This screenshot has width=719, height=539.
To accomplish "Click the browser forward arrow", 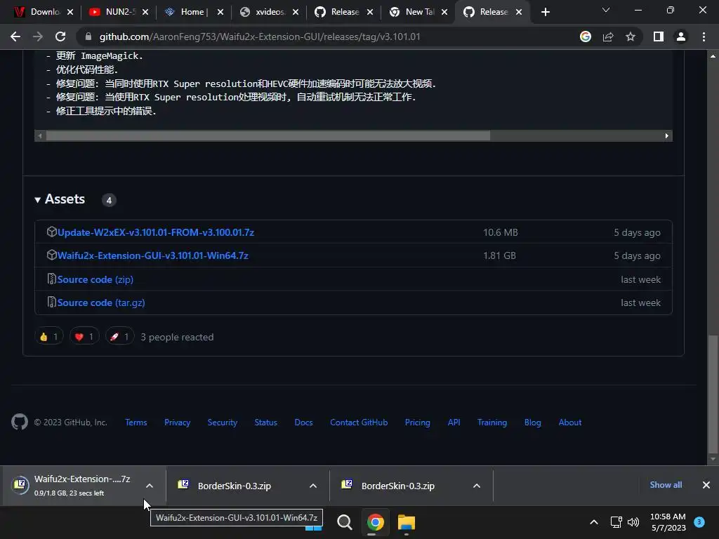I will click(38, 36).
